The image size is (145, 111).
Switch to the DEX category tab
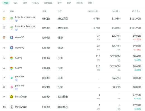[15, 3]
